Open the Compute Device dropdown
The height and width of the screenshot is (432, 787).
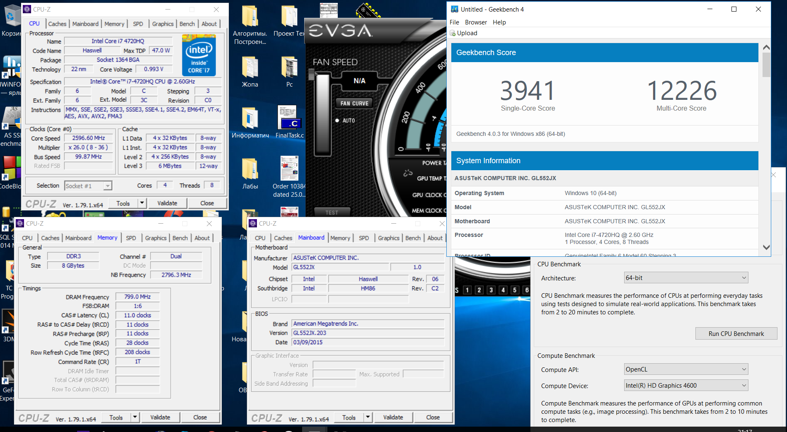pos(686,386)
